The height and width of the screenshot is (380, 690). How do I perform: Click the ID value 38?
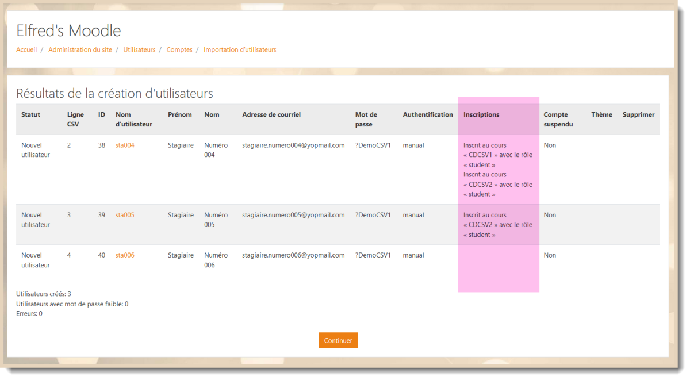point(102,145)
